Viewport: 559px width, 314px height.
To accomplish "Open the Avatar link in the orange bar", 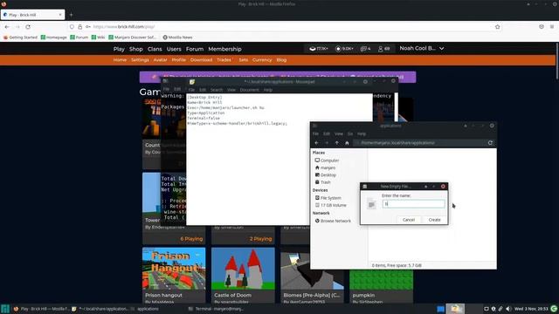I will click(160, 60).
